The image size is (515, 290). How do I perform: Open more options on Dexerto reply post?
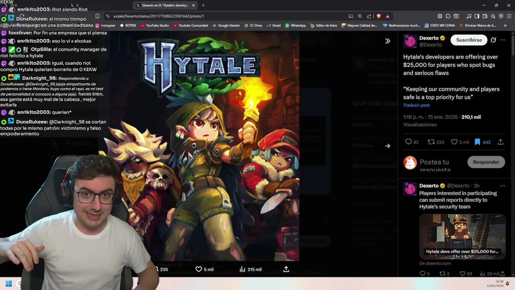[x=503, y=186]
